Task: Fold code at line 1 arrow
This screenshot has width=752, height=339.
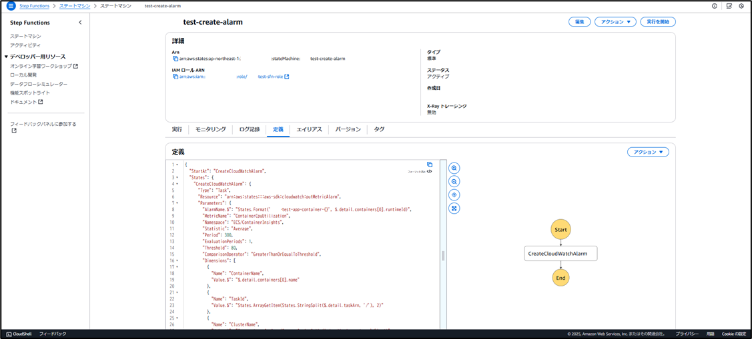Action: click(177, 165)
